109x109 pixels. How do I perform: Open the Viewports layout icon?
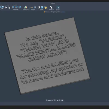pyautogui.click(x=62, y=100)
